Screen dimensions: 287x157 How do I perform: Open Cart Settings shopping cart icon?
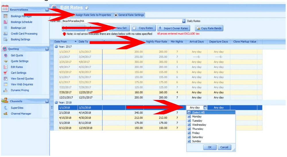(5, 73)
